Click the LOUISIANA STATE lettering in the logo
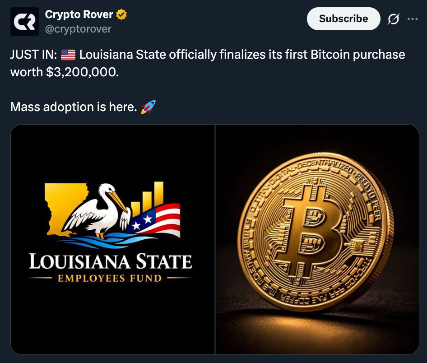Image resolution: width=427 pixels, height=363 pixels. point(111,261)
